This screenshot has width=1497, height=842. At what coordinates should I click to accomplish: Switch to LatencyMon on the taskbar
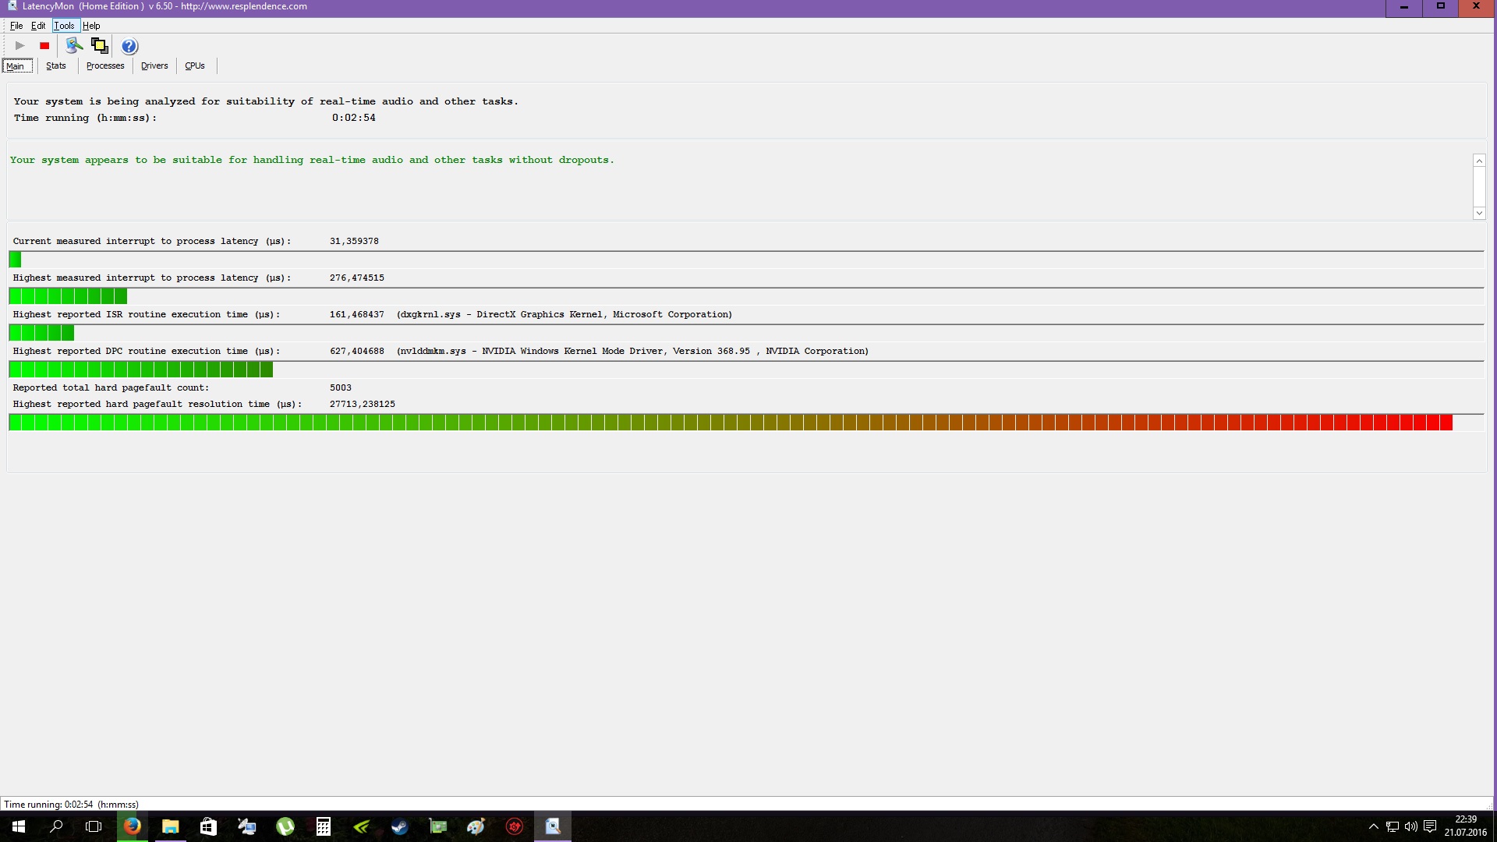click(553, 826)
